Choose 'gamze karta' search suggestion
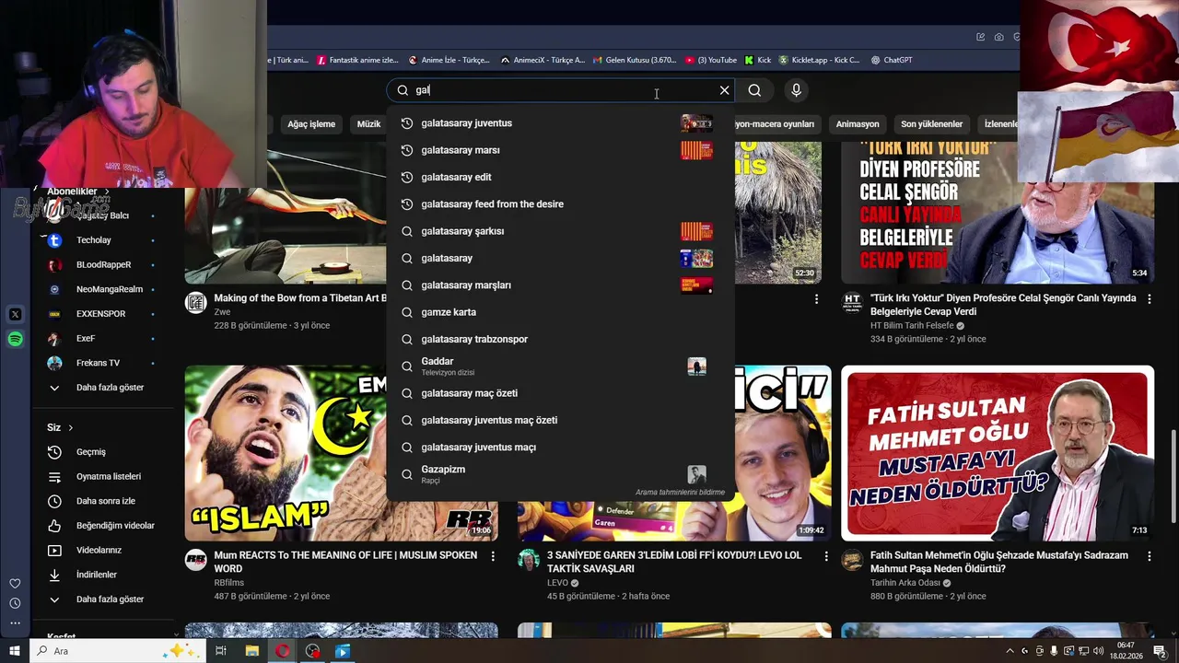This screenshot has width=1179, height=663. click(561, 312)
